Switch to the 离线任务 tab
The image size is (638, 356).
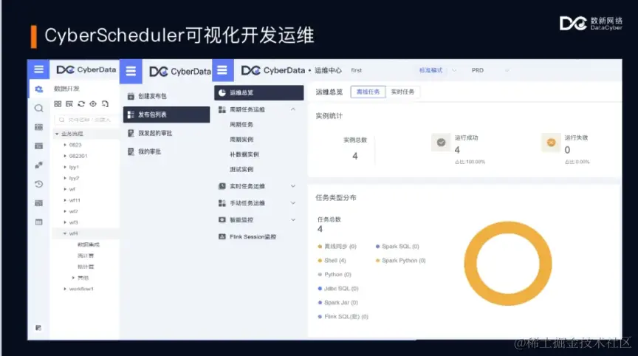click(x=368, y=92)
